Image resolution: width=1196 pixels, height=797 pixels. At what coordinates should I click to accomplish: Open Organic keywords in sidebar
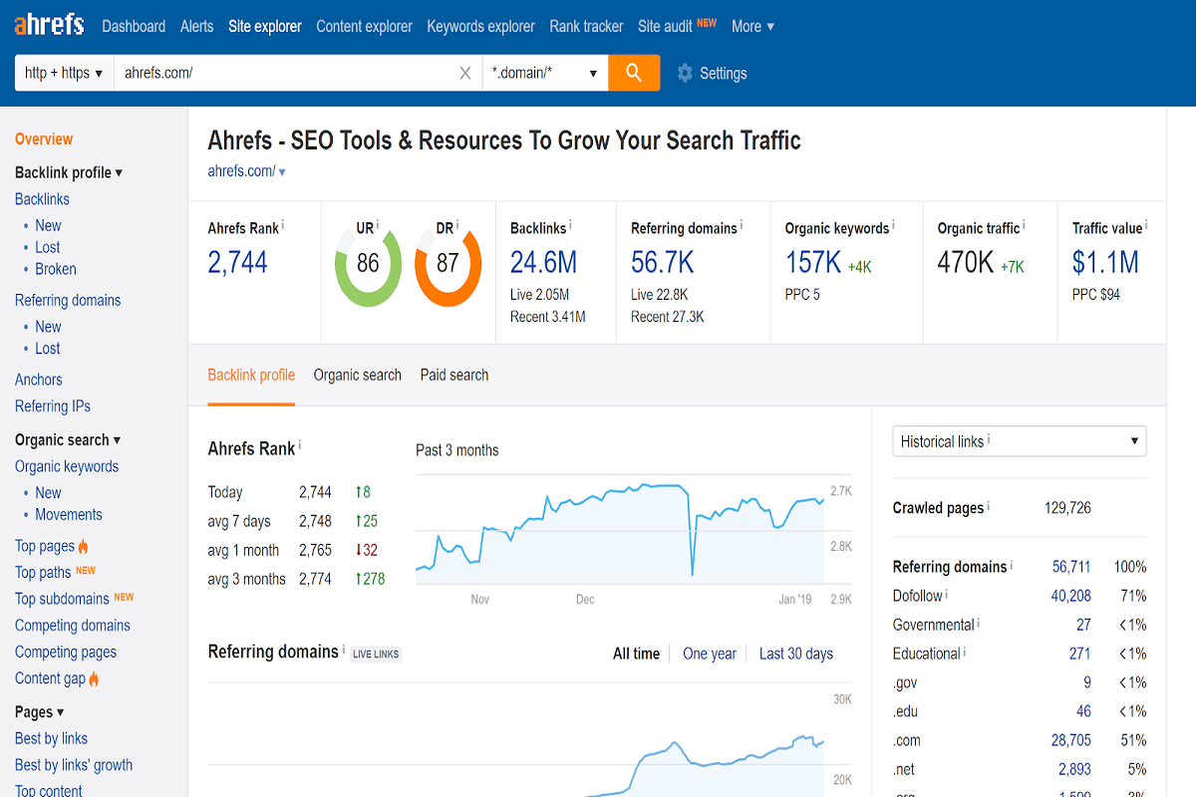point(67,466)
